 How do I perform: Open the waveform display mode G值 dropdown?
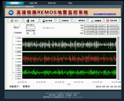pyautogui.click(x=31, y=33)
